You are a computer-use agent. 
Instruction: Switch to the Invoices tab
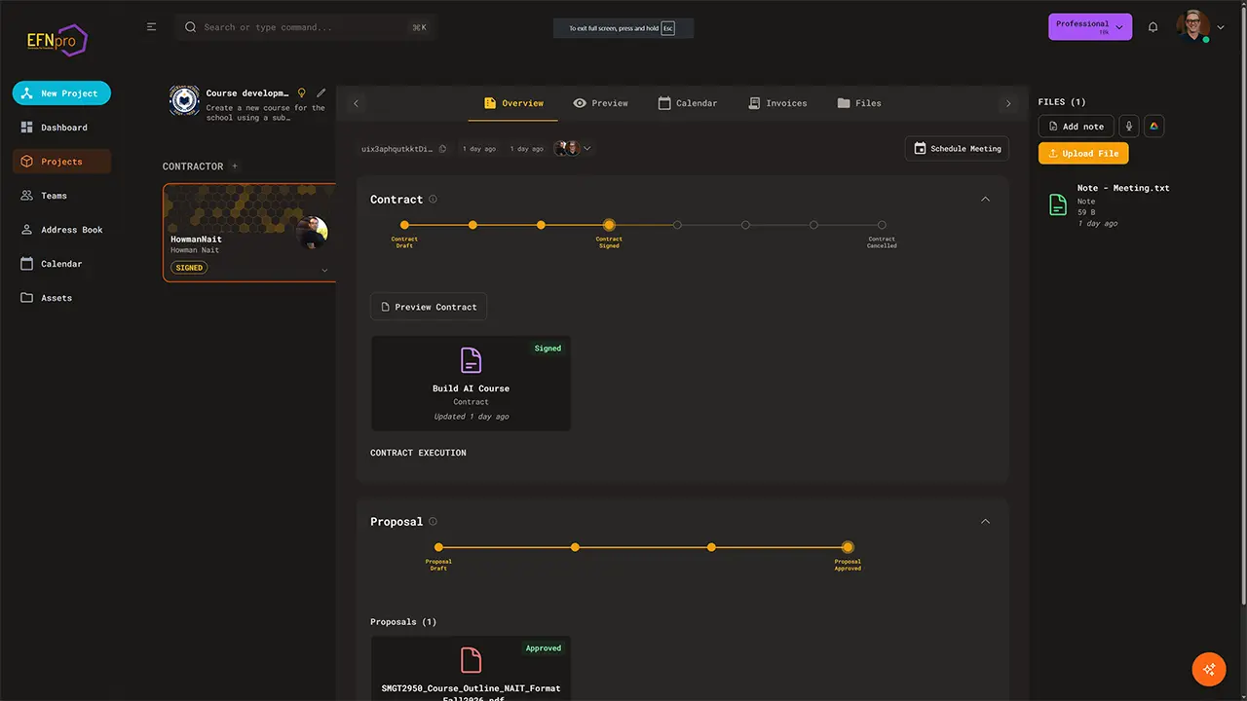777,103
